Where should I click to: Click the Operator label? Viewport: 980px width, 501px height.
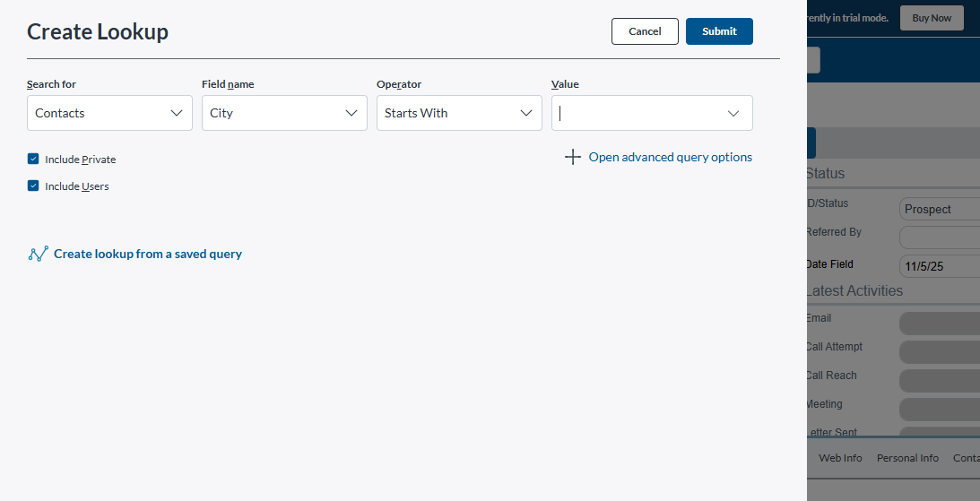(399, 84)
